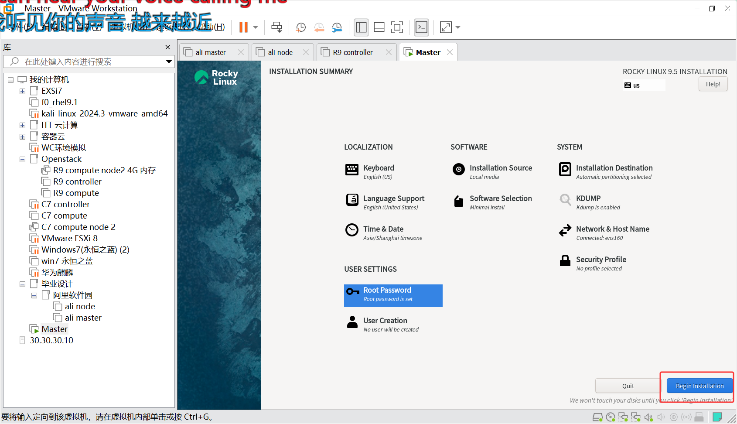Viewport: 737px width, 424px height.
Task: Expand the ITT 云计算 folder
Action: [x=22, y=125]
